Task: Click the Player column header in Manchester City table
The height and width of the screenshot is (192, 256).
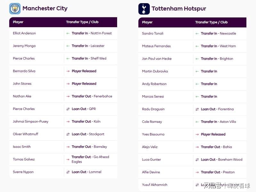Action: click(18, 22)
